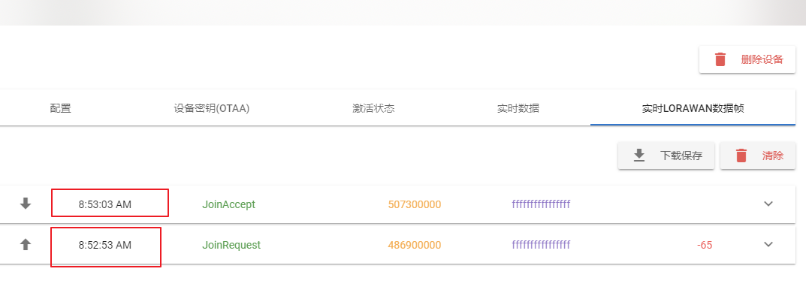
Task: Click the 8:53:03 AM timestamp
Action: [105, 204]
